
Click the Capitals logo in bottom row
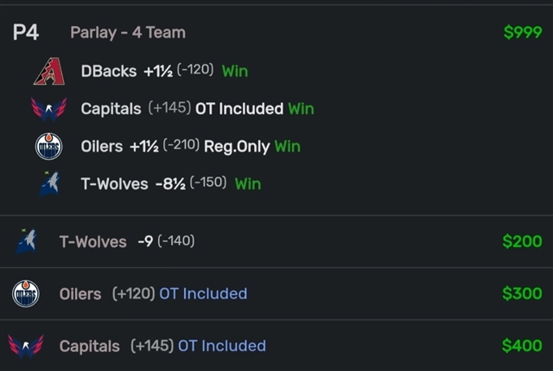tap(26, 346)
